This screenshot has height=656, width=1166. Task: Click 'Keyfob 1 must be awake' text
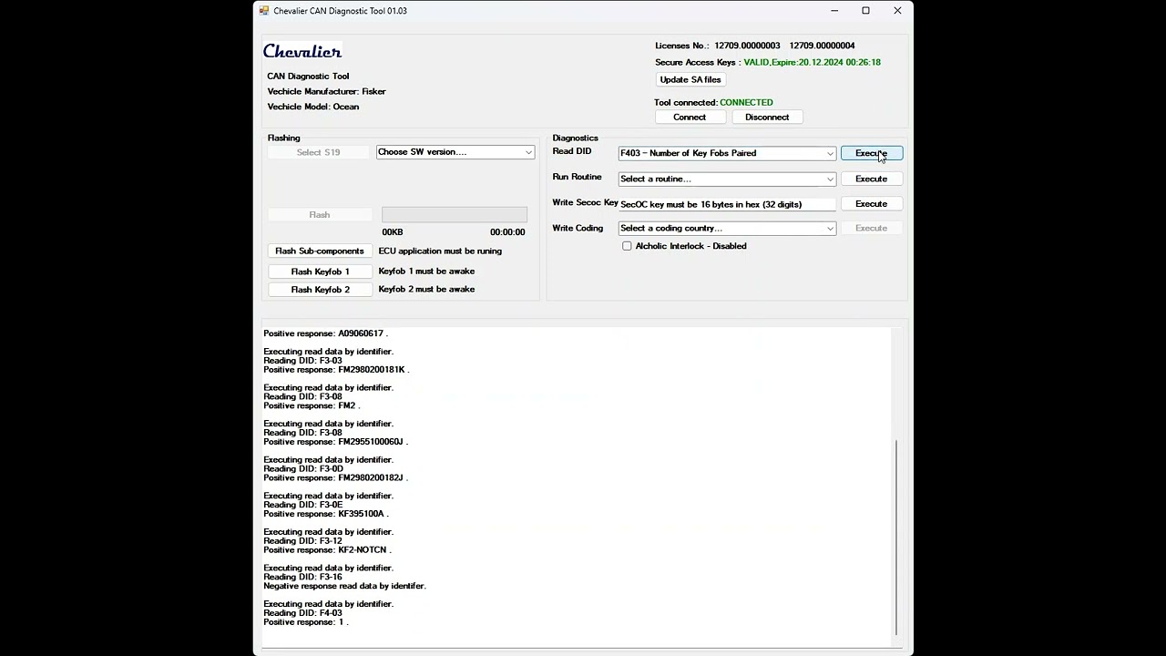[x=426, y=271]
